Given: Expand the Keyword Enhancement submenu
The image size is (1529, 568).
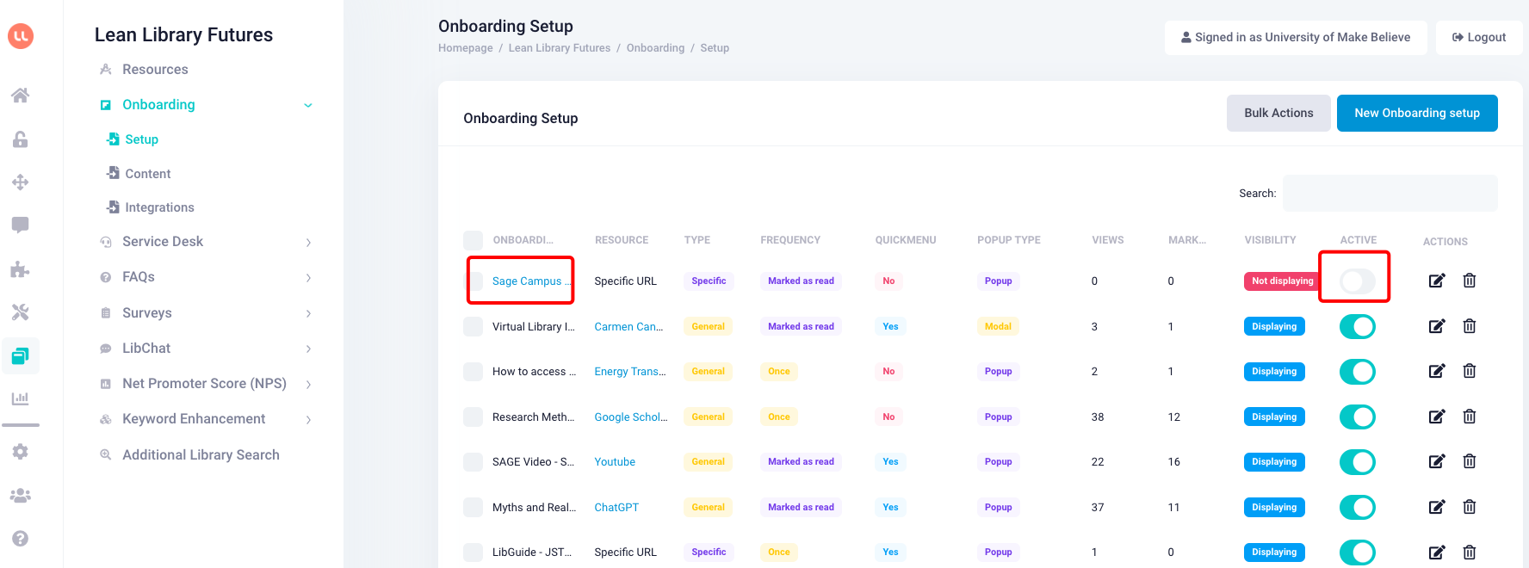Looking at the screenshot, I should 308,420.
